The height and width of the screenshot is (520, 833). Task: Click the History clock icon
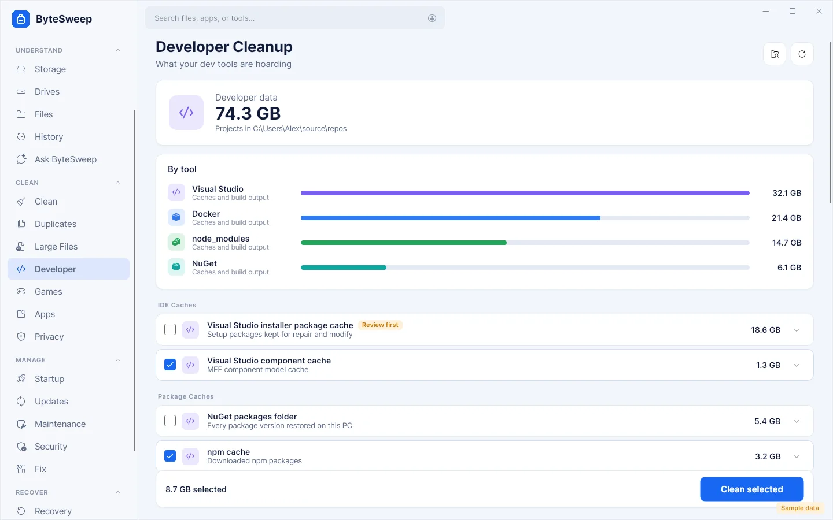click(21, 137)
